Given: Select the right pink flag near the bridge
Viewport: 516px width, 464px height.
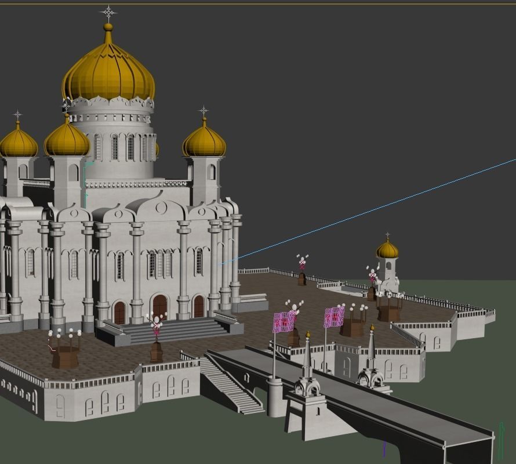Looking at the screenshot, I should 334,317.
